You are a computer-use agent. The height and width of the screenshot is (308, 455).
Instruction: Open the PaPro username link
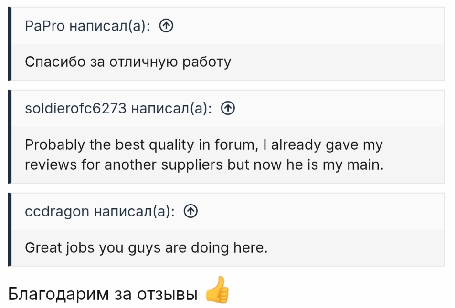45,27
